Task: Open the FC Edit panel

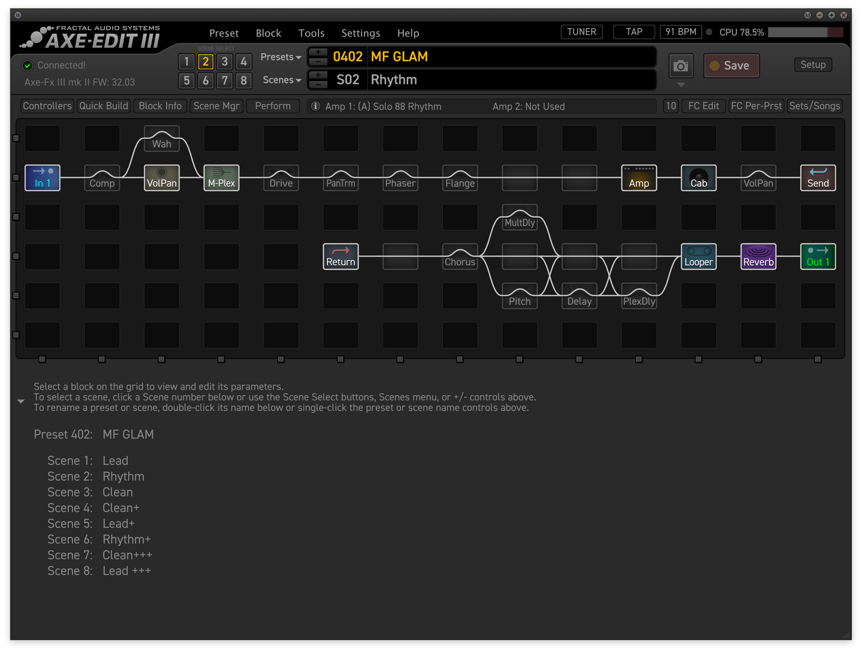Action: pyautogui.click(x=704, y=106)
